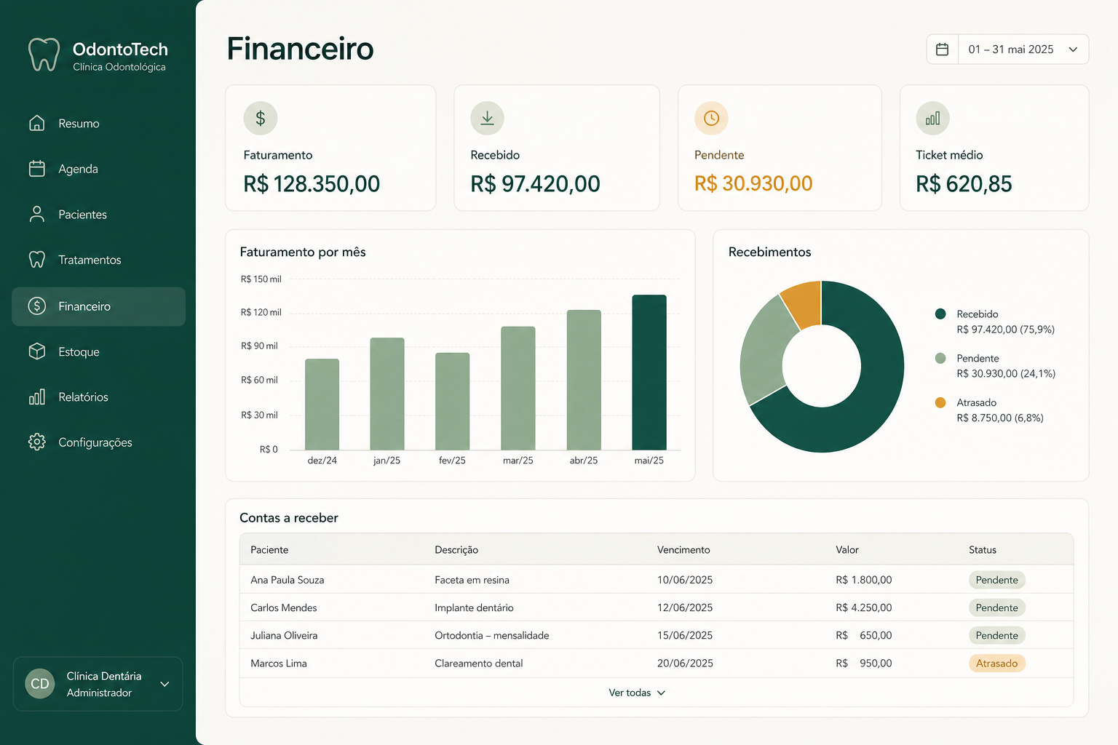This screenshot has width=1118, height=745.
Task: Click the Resumo home icon
Action: 37,123
